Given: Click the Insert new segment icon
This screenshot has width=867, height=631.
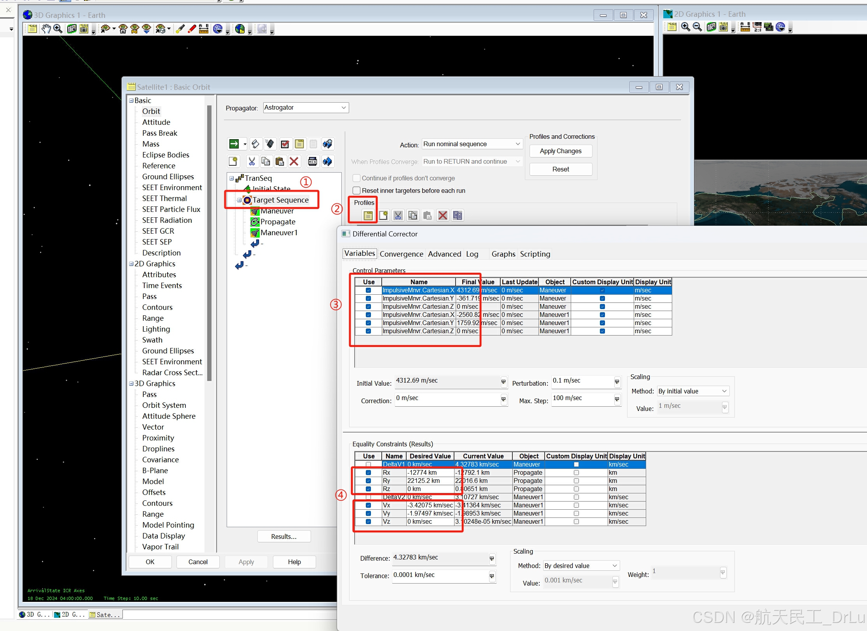Looking at the screenshot, I should pos(233,161).
